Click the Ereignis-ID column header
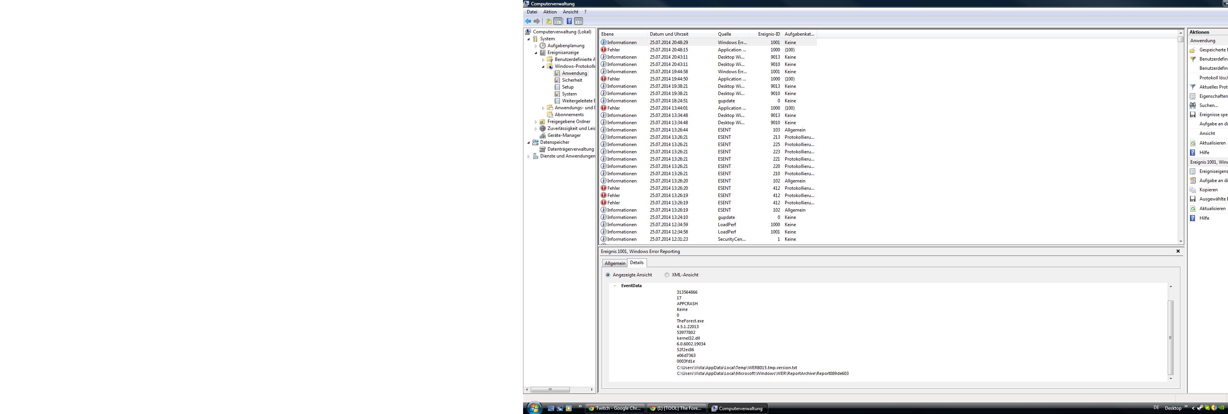The image size is (1228, 414). pyautogui.click(x=769, y=34)
